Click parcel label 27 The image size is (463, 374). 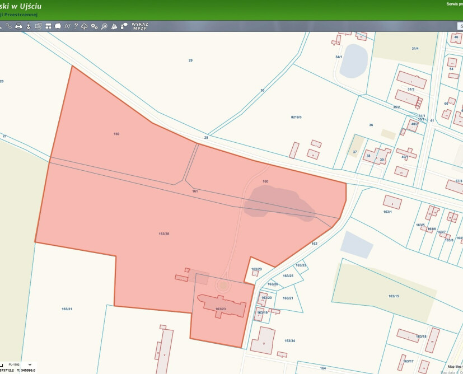pyautogui.click(x=4, y=136)
